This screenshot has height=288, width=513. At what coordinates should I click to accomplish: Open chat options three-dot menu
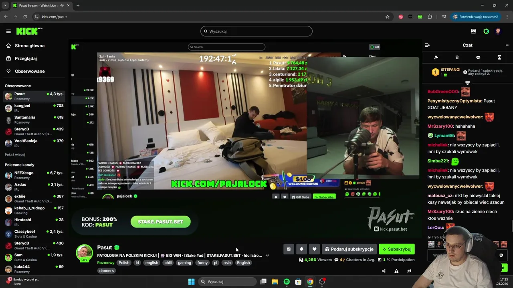(x=507, y=45)
